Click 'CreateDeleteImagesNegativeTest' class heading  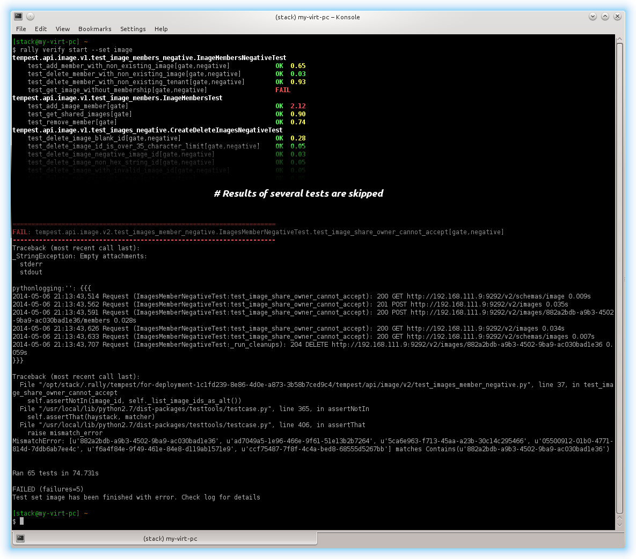click(x=147, y=130)
